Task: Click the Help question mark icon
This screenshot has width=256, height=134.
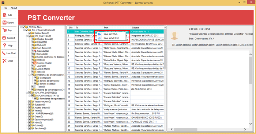Action: pos(4,46)
